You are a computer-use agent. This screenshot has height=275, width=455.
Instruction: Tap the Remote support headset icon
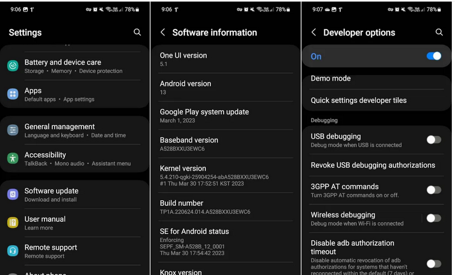pyautogui.click(x=13, y=251)
